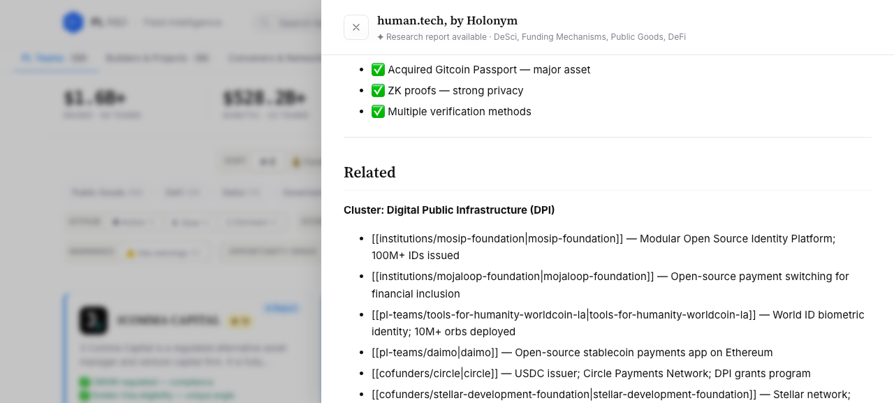Click the blue circular logo in header
This screenshot has width=894, height=403.
(x=73, y=22)
